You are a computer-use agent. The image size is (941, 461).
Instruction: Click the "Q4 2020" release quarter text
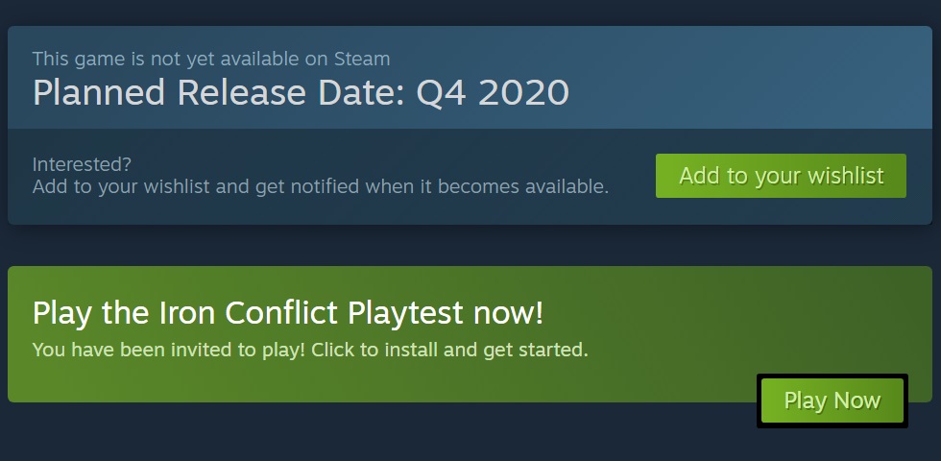click(x=493, y=93)
